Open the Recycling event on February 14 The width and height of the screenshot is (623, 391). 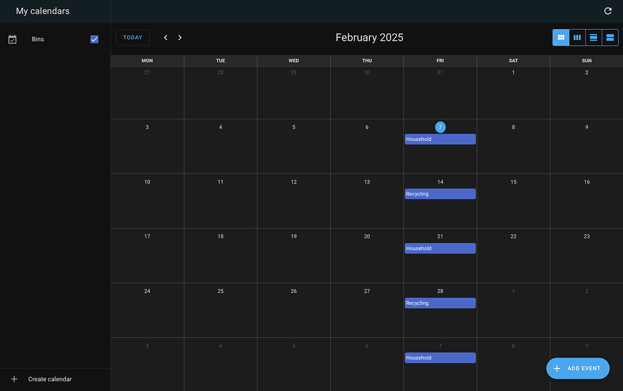(x=440, y=193)
